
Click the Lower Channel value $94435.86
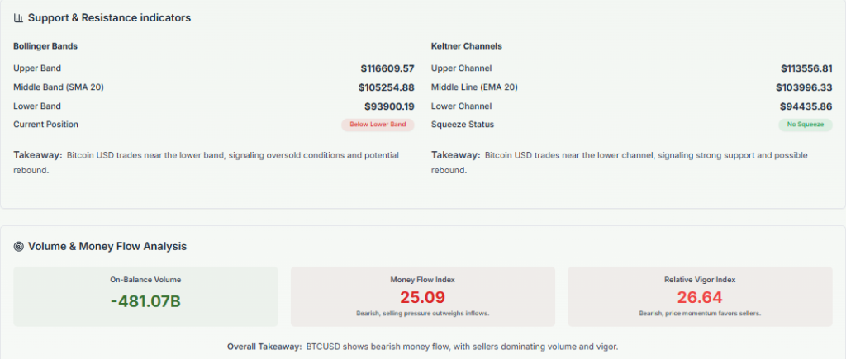click(x=806, y=106)
